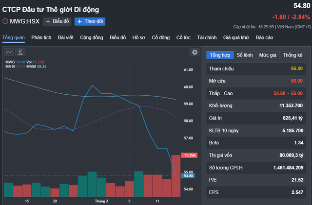The width and height of the screenshot is (312, 205).
Task: Select the Cổ đông tab
Action: coord(160,37)
